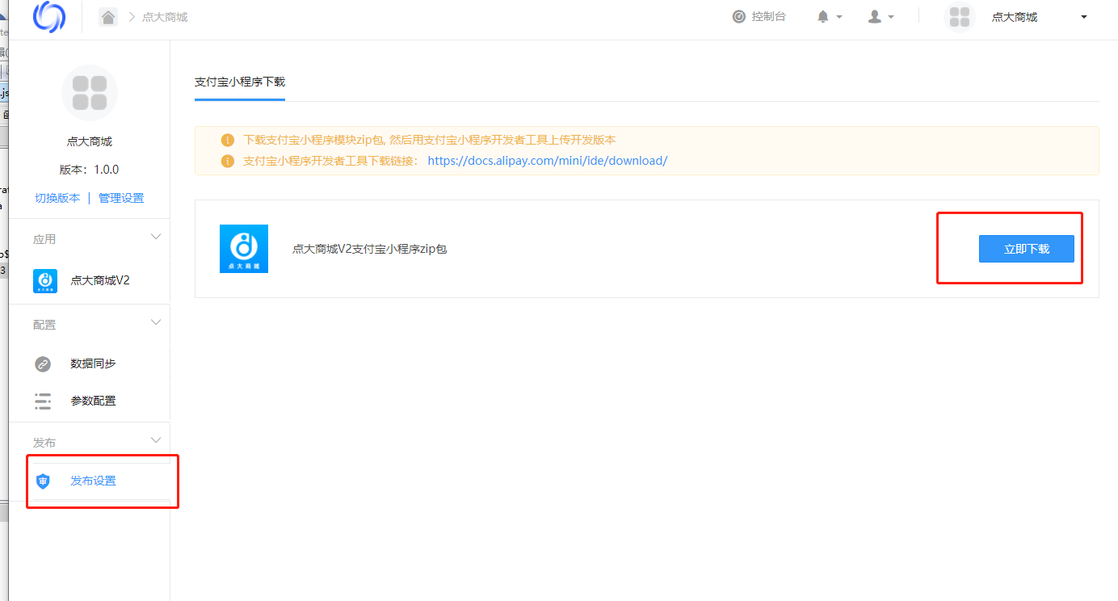Screen dimensions: 1118x601
Task: Click the sidebar 点大商城 name text
Action: tap(90, 141)
